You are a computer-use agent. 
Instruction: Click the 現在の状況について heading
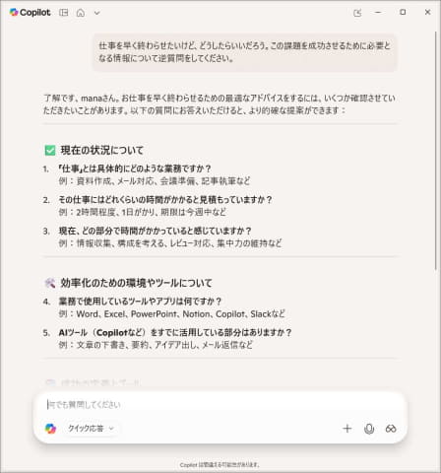click(102, 151)
